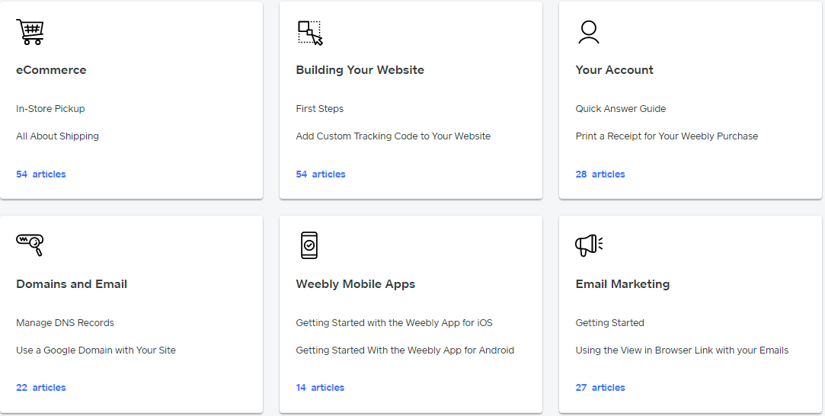The width and height of the screenshot is (825, 416).
Task: Open the In-Store Pickup article
Action: coord(50,109)
